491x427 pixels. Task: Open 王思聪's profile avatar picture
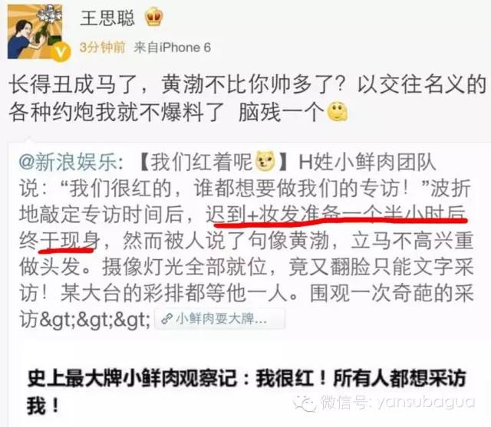click(35, 31)
